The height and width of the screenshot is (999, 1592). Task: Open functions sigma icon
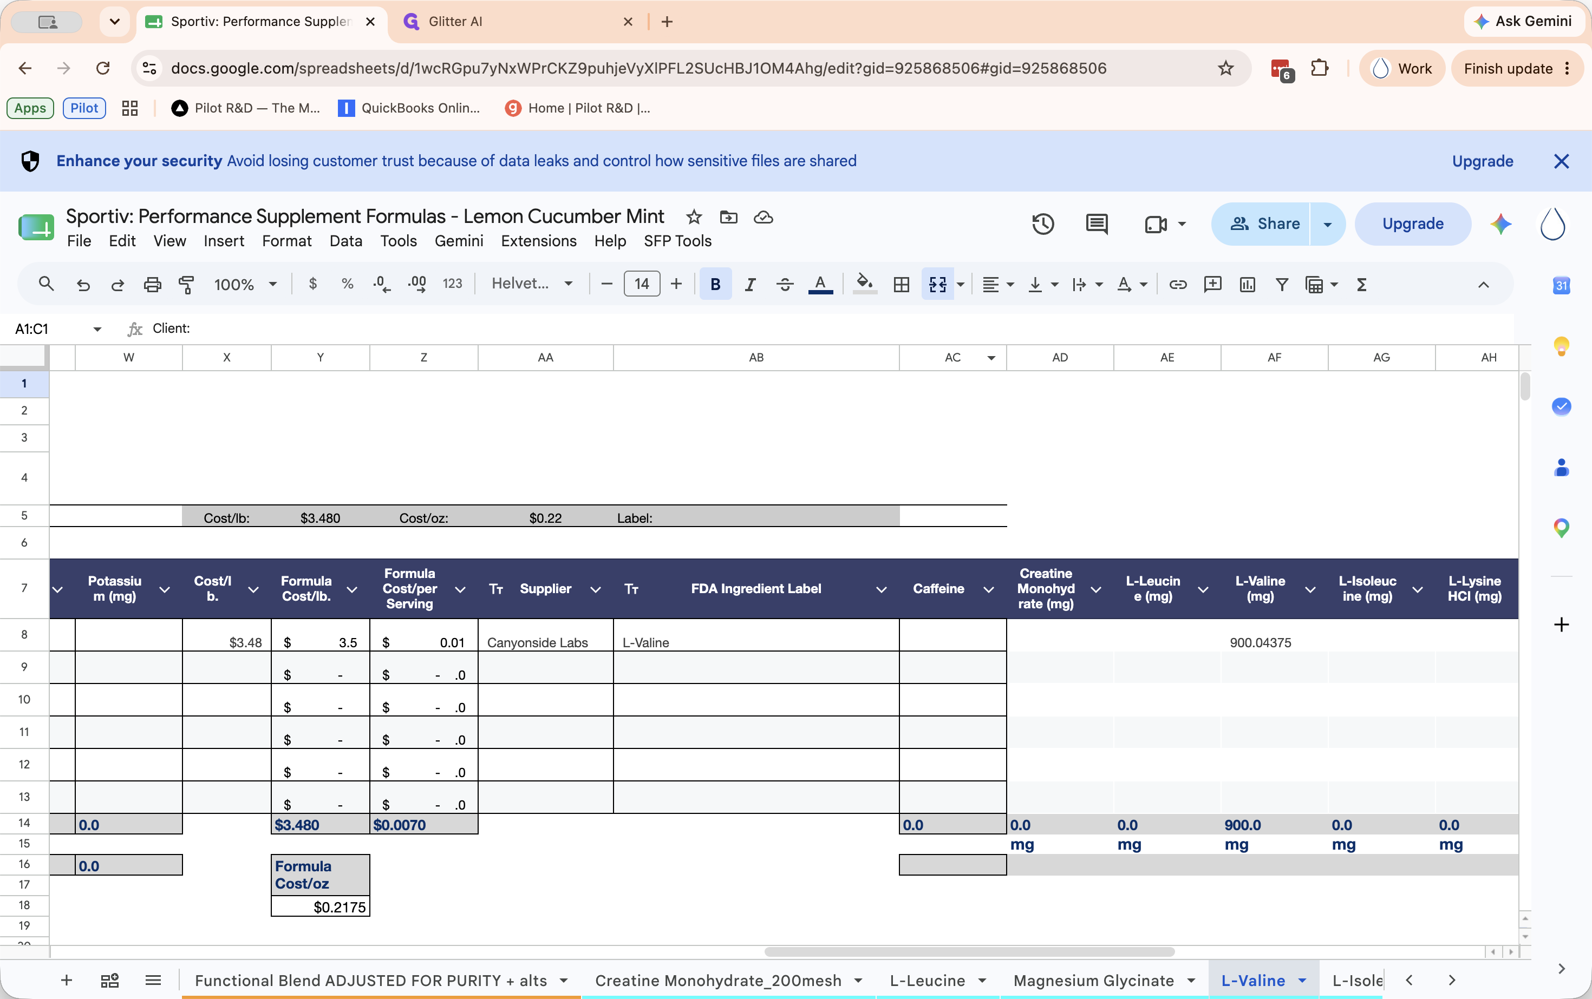coord(1362,284)
